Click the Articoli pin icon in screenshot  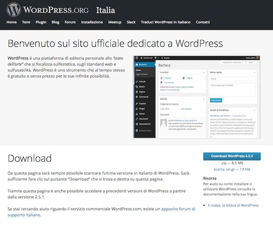click(x=137, y=81)
